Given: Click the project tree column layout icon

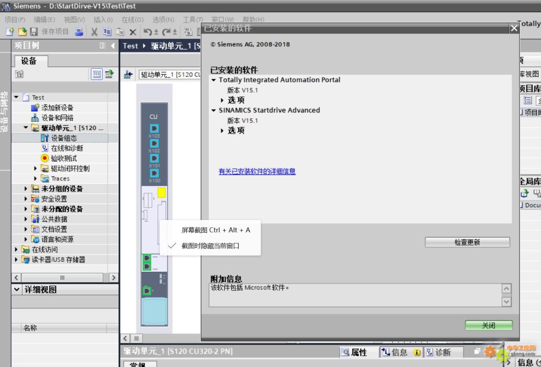Looking at the screenshot, I should pos(102,46).
